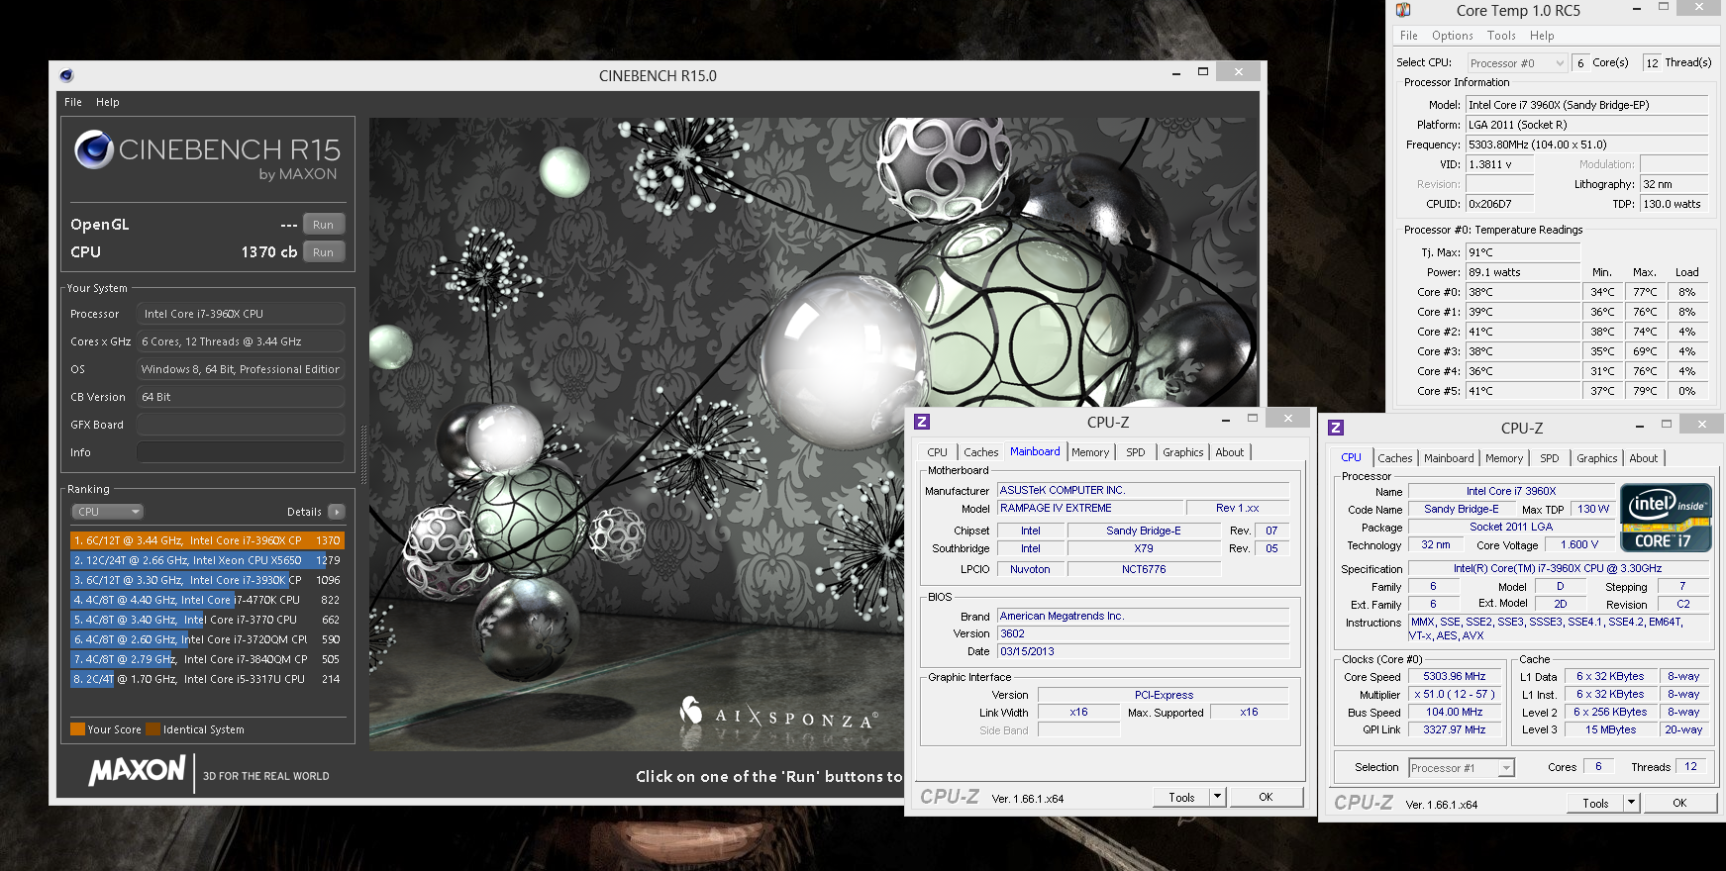Click the RAMPAGE IV EXTREME model value
Viewport: 1726px width, 871px height.
click(x=1090, y=508)
